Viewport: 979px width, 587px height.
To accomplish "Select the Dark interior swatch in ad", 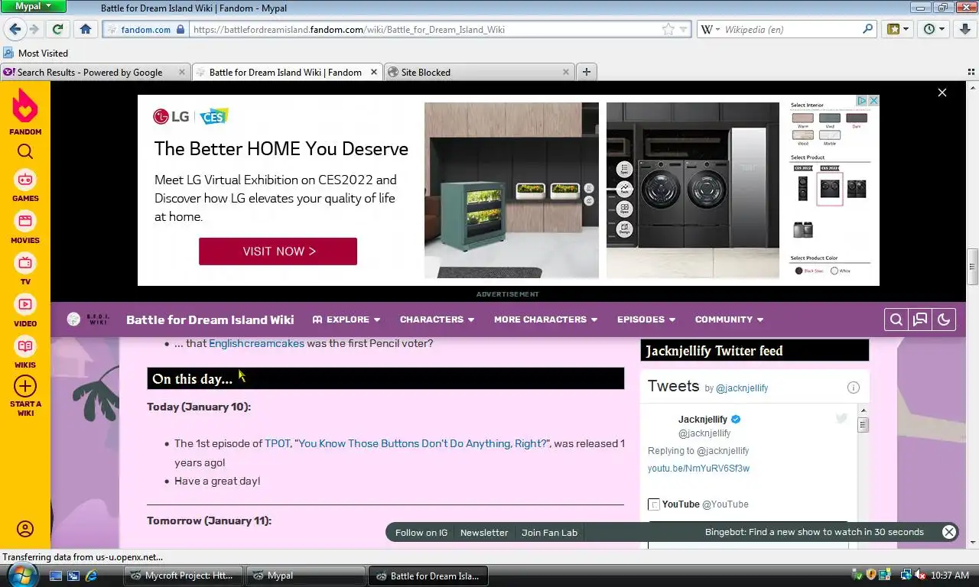I will [x=856, y=119].
